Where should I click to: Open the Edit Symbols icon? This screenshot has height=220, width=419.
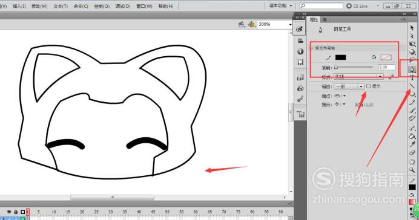click(251, 25)
